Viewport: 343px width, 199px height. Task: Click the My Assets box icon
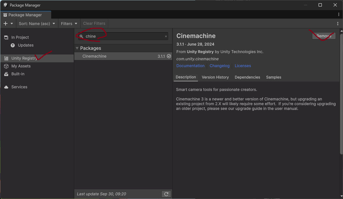click(6, 66)
